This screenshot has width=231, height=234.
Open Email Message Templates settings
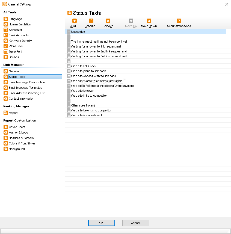(x=25, y=88)
